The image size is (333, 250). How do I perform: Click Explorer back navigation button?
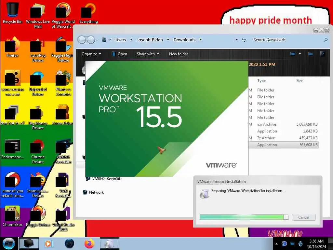[82, 40]
